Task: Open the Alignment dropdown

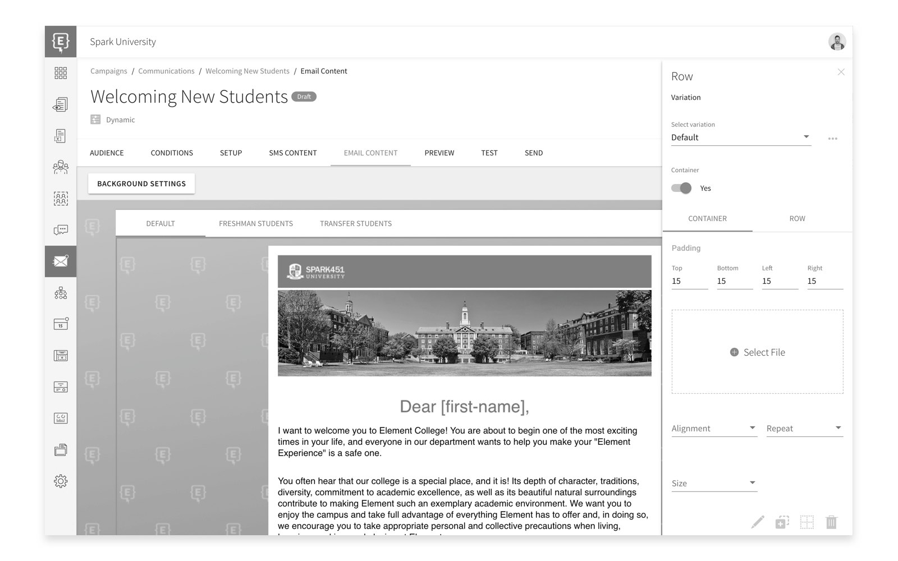Action: click(x=714, y=429)
